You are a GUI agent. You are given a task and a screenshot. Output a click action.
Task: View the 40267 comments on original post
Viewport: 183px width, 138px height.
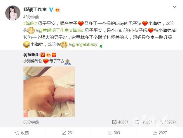(143, 122)
